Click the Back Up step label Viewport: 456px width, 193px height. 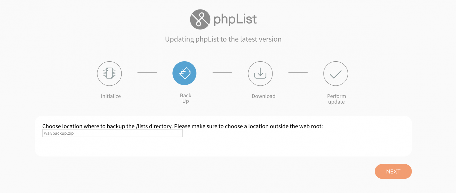[186, 98]
